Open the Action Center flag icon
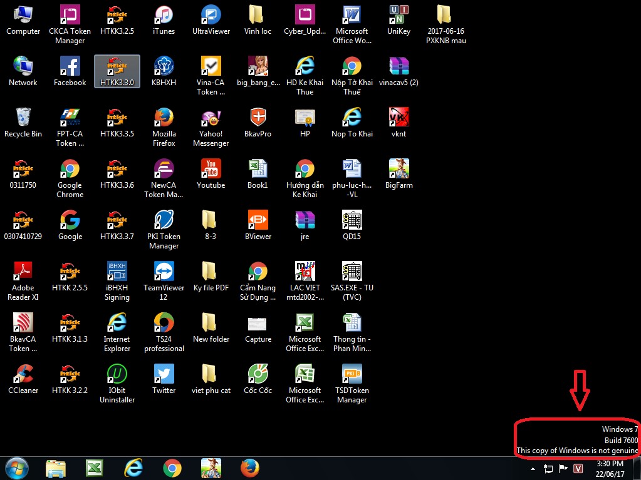The width and height of the screenshot is (641, 480). (x=563, y=469)
